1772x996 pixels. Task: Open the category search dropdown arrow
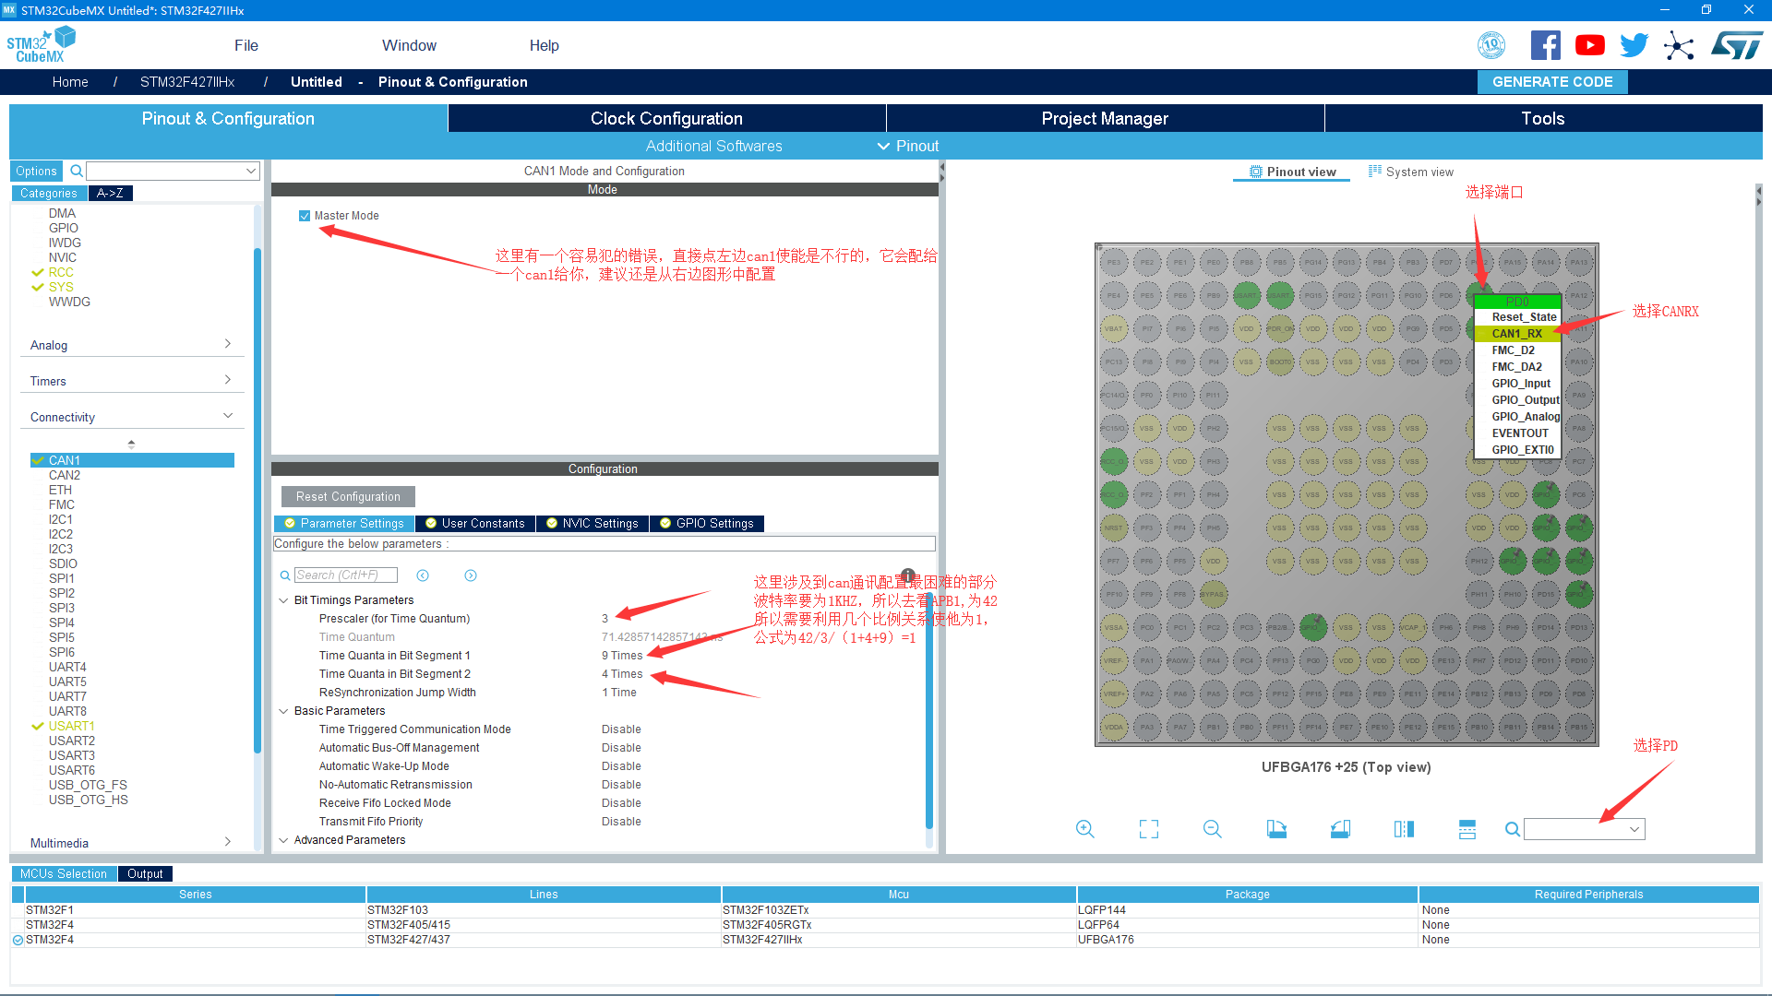(x=251, y=171)
